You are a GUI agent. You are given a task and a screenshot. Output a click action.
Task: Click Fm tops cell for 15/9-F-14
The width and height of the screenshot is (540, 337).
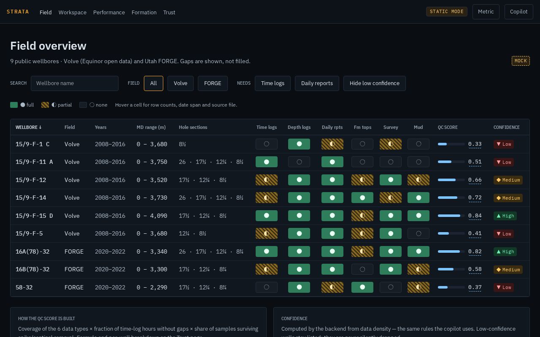[x=362, y=198]
